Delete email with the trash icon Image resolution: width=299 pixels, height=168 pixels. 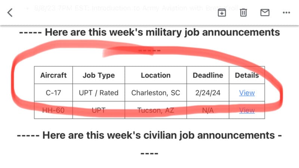[243, 12]
